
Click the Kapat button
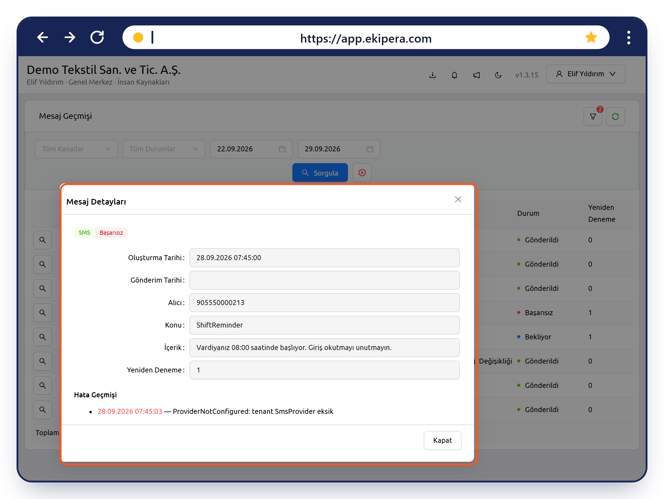click(x=442, y=440)
